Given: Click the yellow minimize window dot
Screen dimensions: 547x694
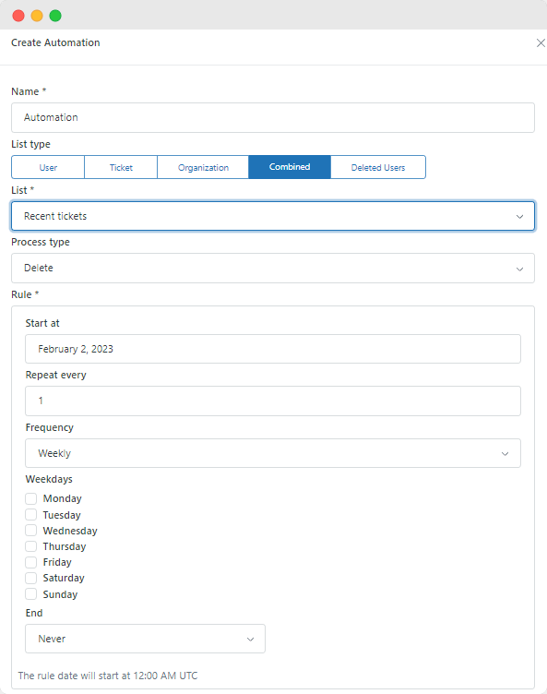Looking at the screenshot, I should (37, 16).
